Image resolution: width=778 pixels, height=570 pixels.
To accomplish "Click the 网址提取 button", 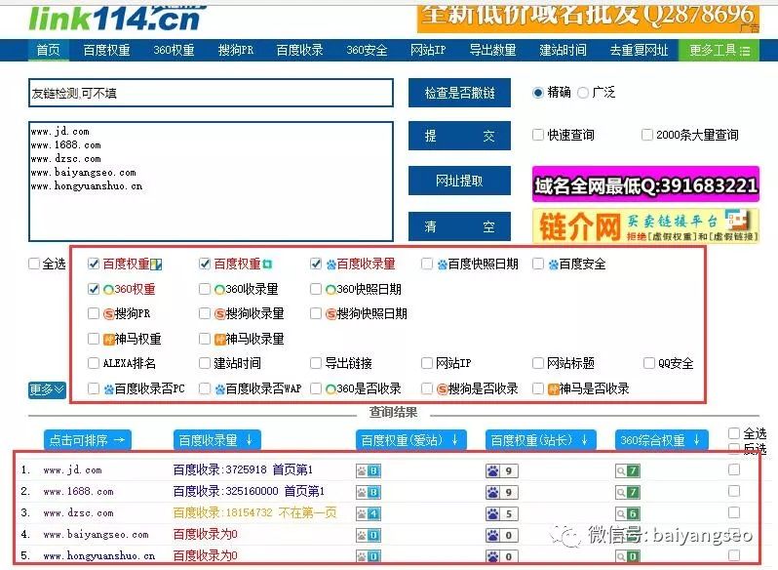I will (x=459, y=181).
